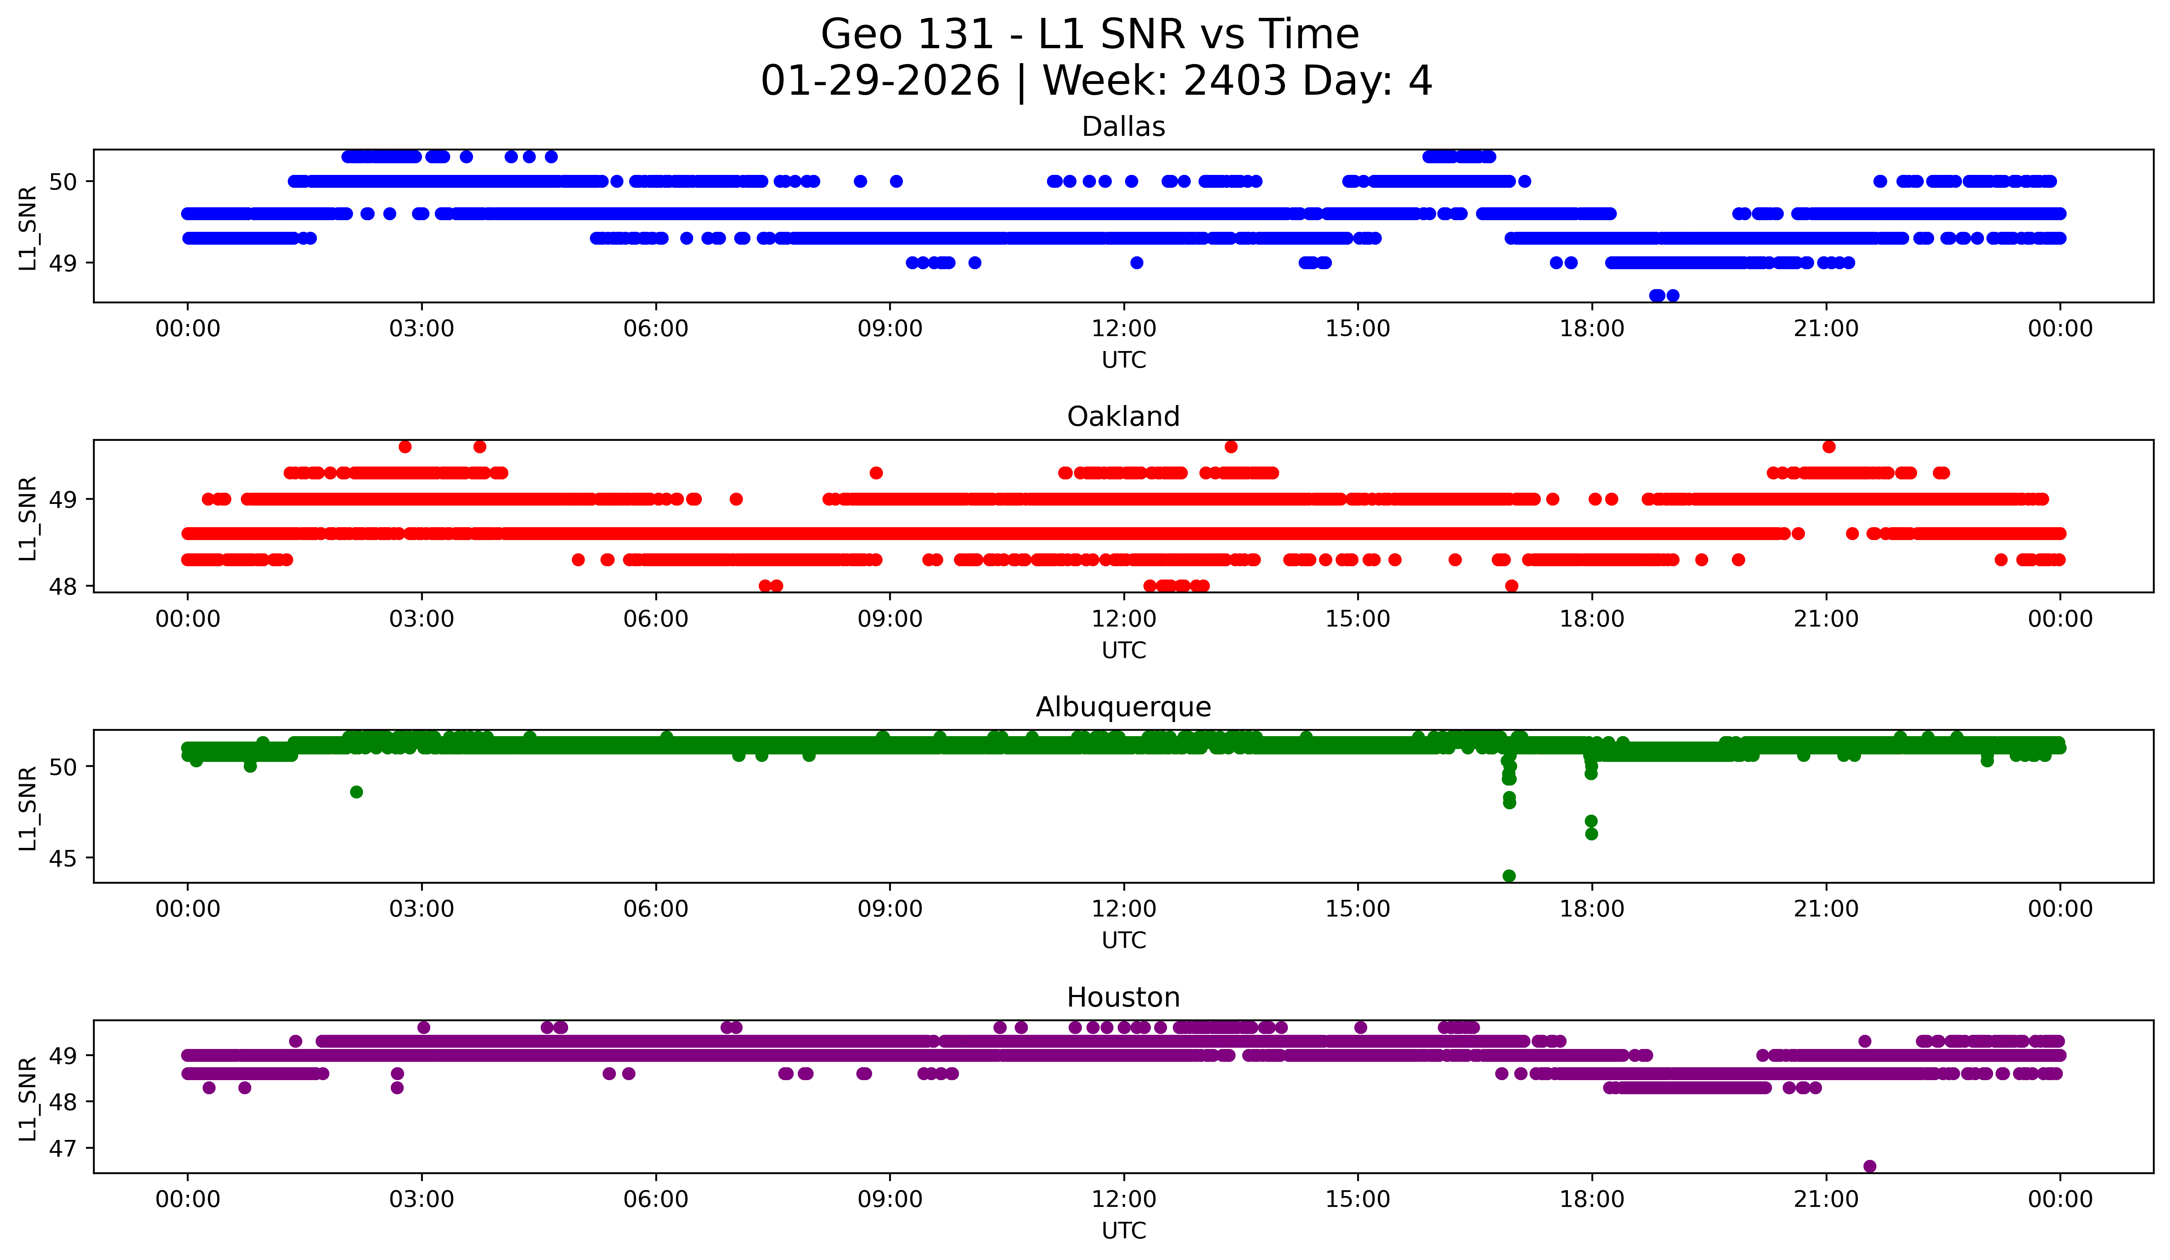
Task: Click the L1_SNR y-axis label of the Oakland plot
Action: tap(27, 518)
